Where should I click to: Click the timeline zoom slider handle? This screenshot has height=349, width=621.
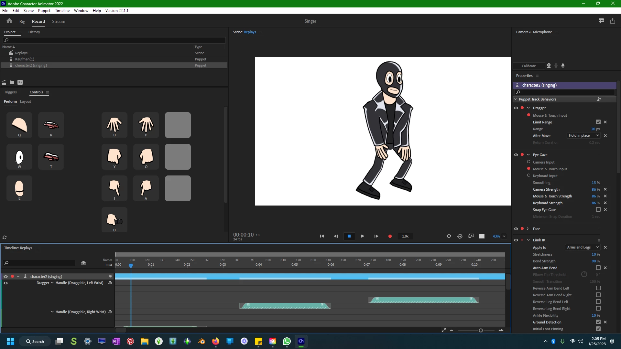481,330
